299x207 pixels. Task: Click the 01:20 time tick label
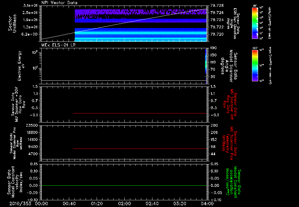click(97, 203)
